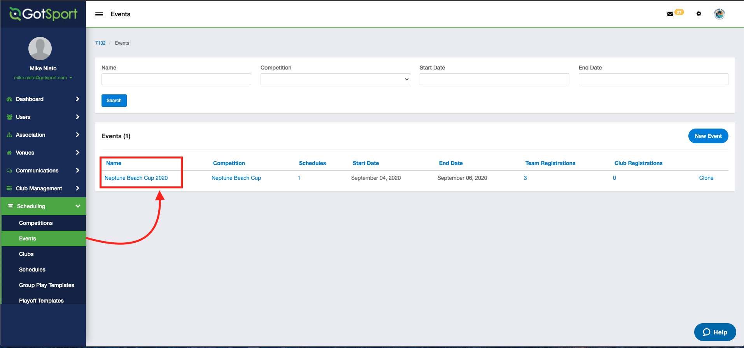Click the 7102 breadcrumb link
Image resolution: width=744 pixels, height=348 pixels.
coord(100,43)
